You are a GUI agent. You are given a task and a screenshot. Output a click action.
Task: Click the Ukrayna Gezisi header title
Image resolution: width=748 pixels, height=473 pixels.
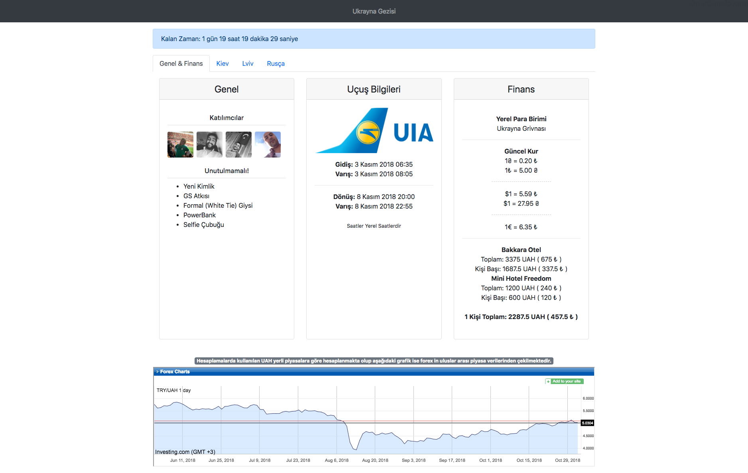(x=374, y=11)
